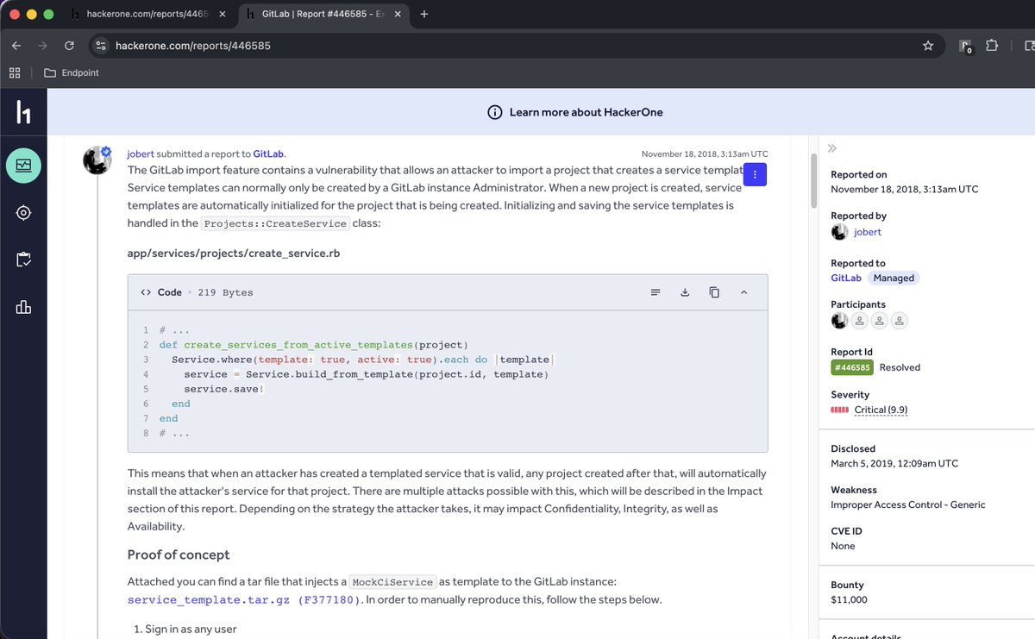Image resolution: width=1035 pixels, height=639 pixels.
Task: Click the browser forward arrow
Action: point(42,45)
